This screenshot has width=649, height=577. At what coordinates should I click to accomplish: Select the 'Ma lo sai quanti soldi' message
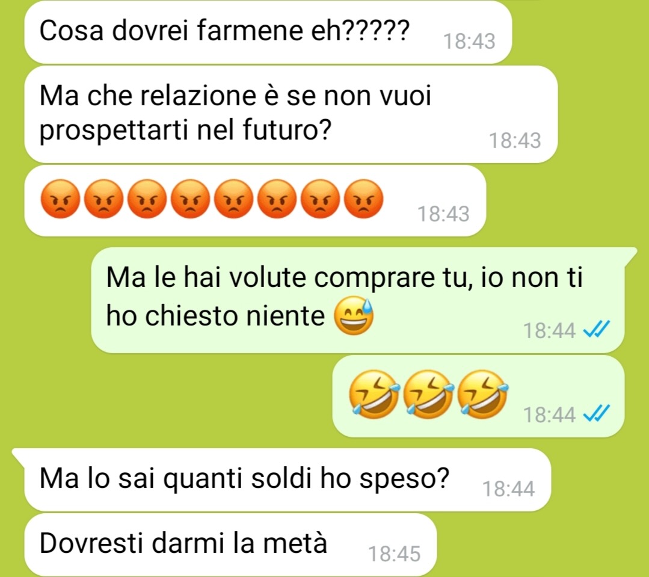coord(288,480)
